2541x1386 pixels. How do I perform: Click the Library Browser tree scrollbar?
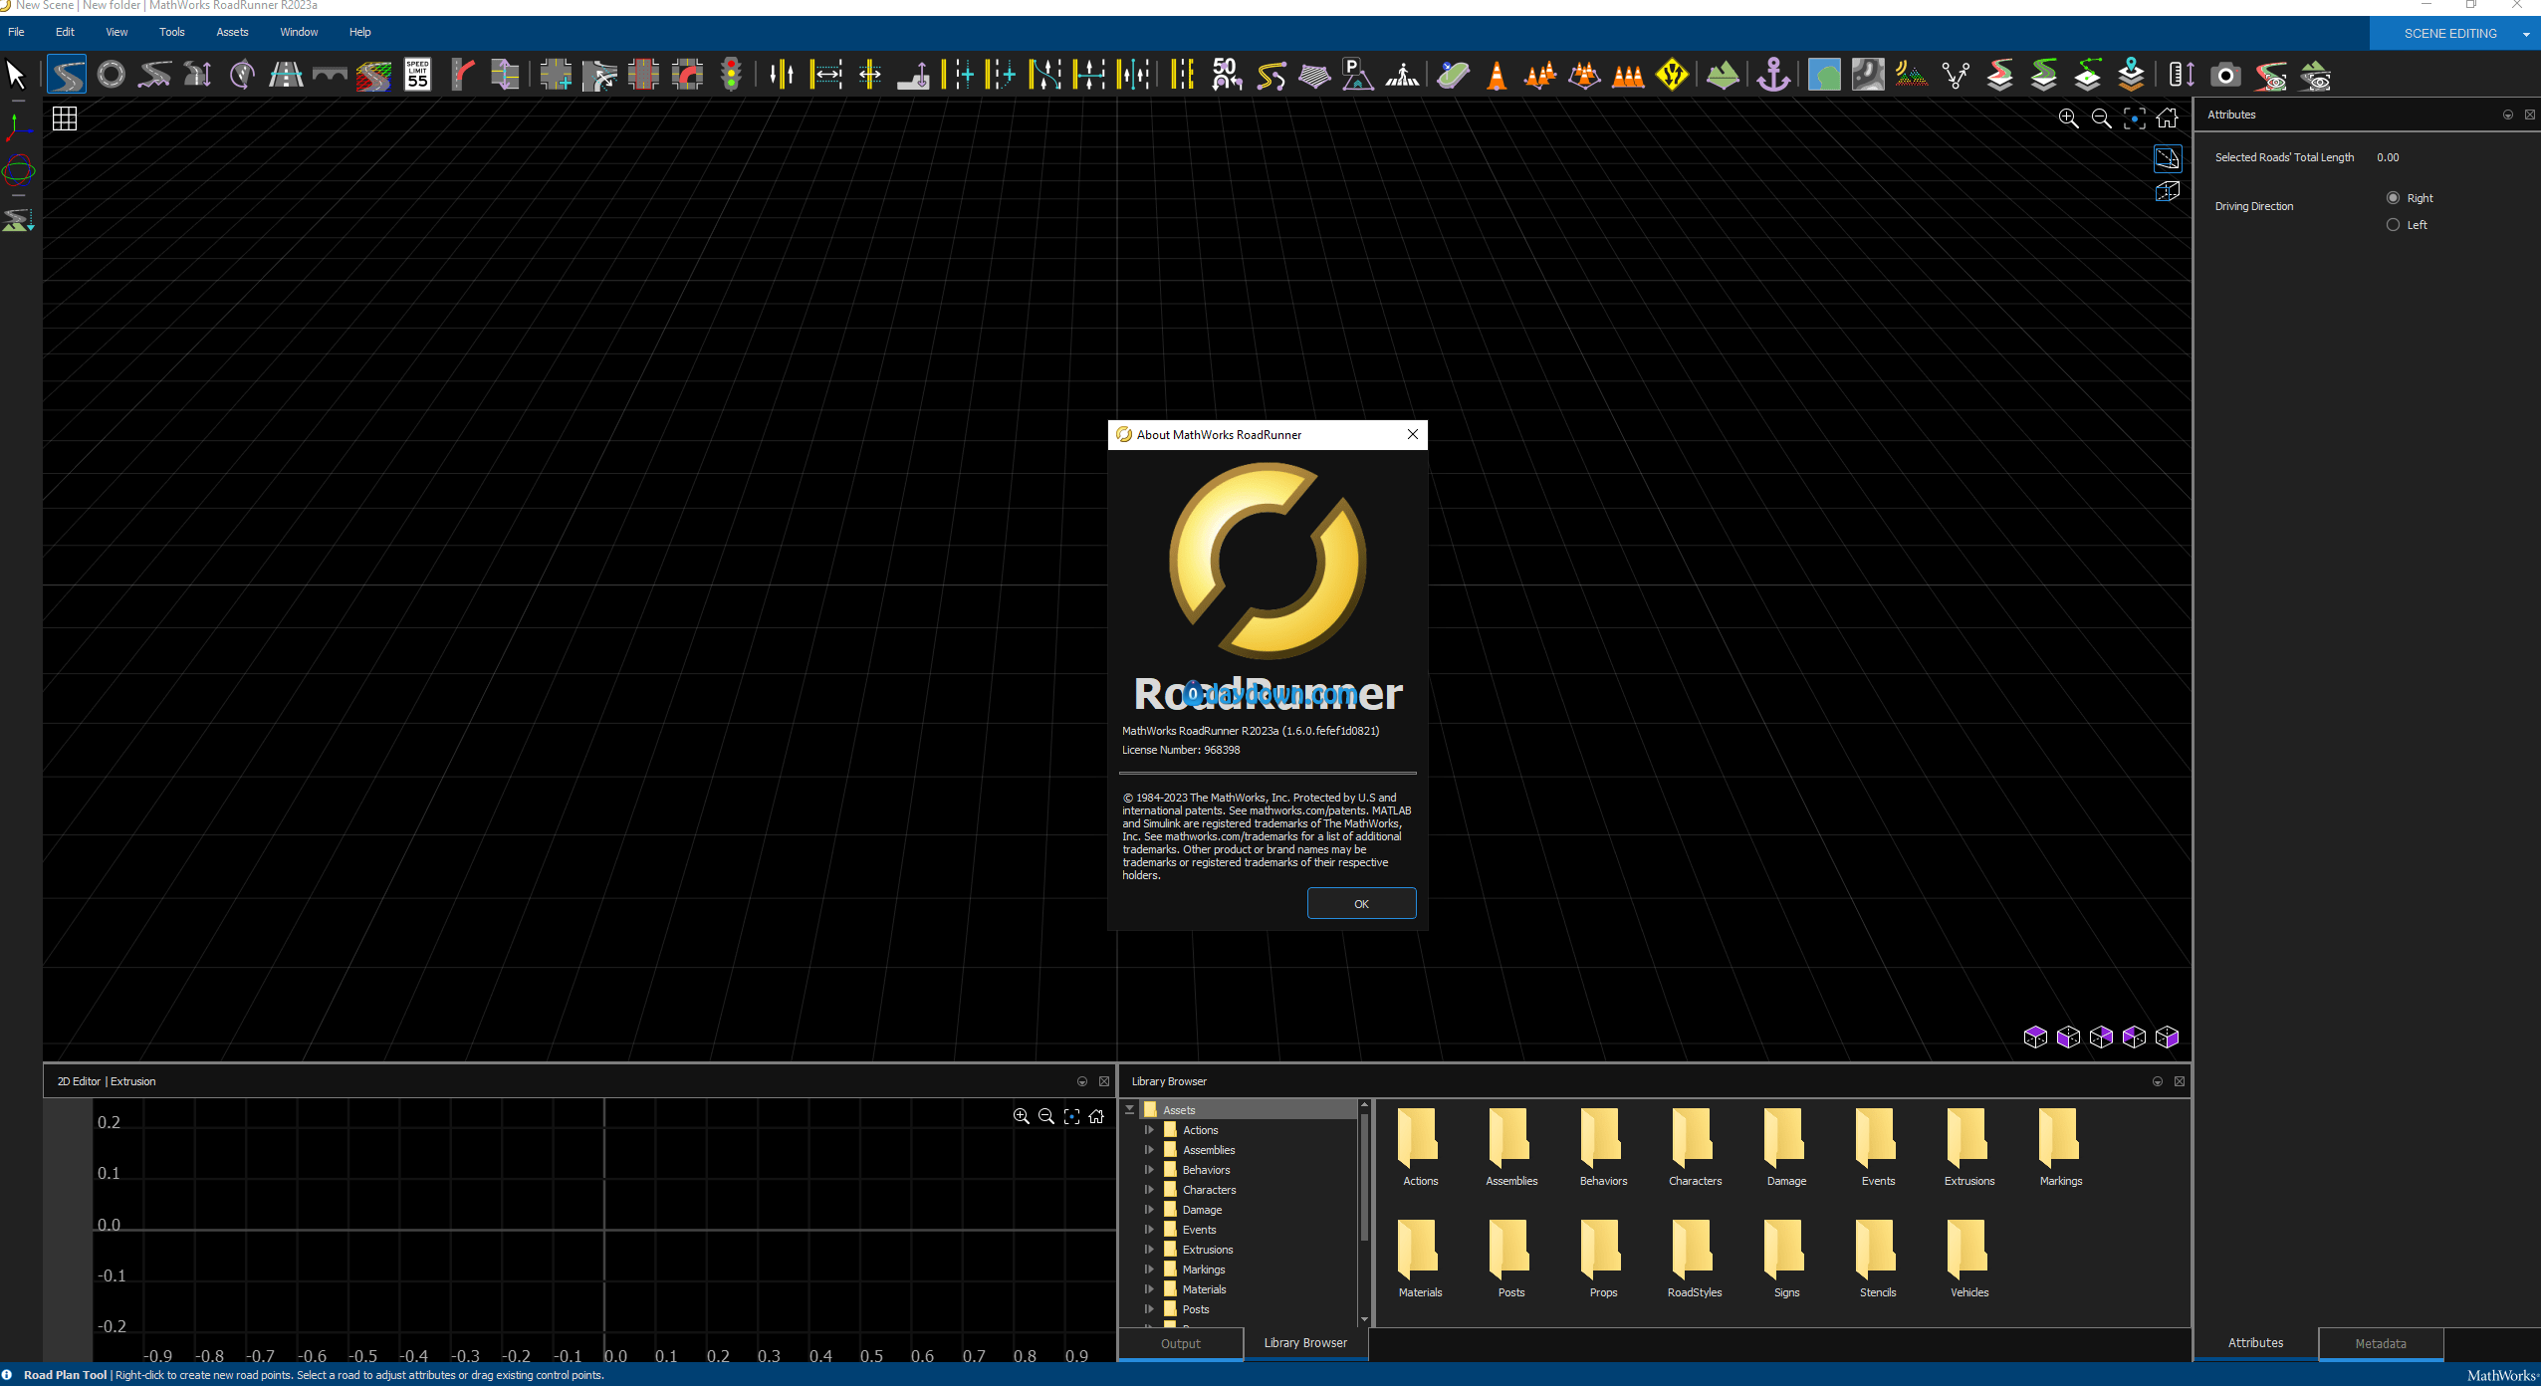point(1364,1176)
